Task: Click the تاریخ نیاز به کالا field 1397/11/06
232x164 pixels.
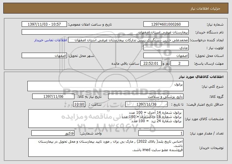Action: coord(53,97)
